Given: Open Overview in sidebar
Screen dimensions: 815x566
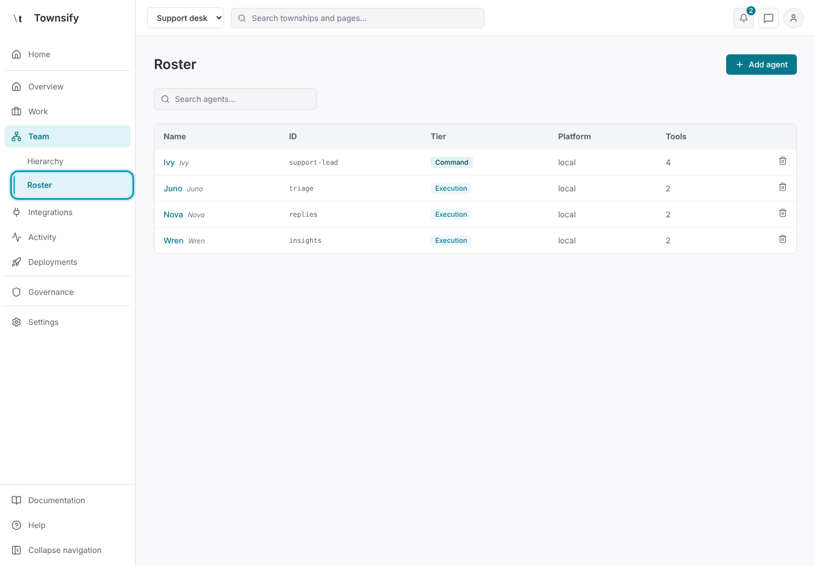Looking at the screenshot, I should coord(67,87).
